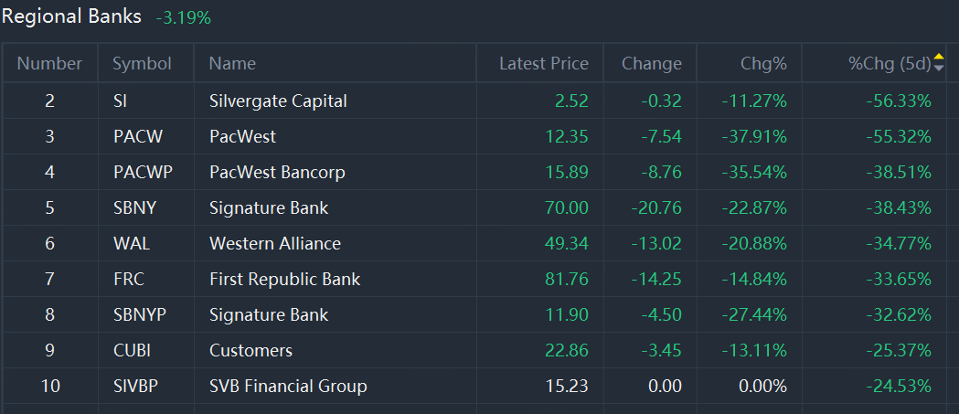Open the PACW PacWest stock

click(x=474, y=136)
